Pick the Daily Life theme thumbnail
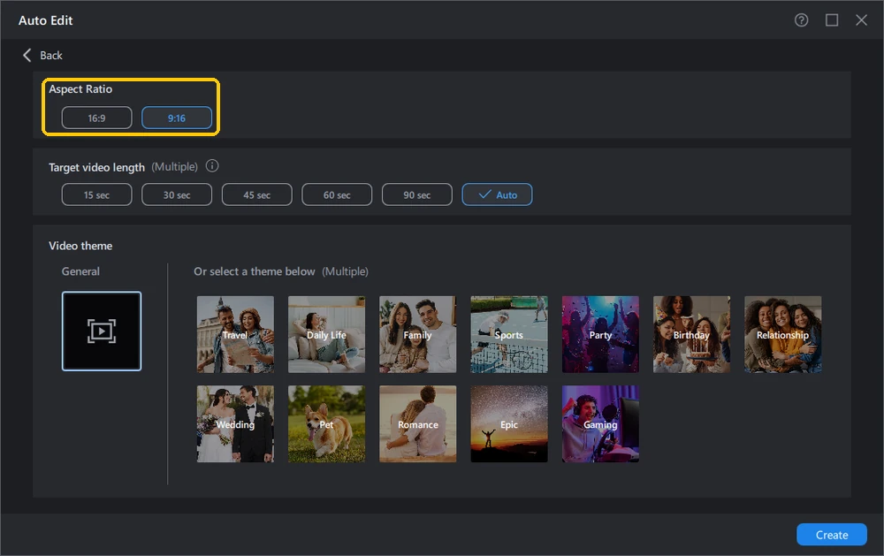 tap(326, 334)
